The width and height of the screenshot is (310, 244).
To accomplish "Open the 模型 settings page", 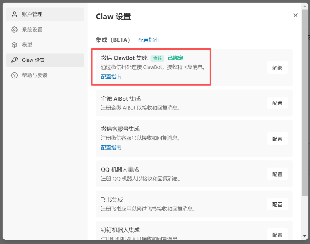I will pyautogui.click(x=28, y=45).
